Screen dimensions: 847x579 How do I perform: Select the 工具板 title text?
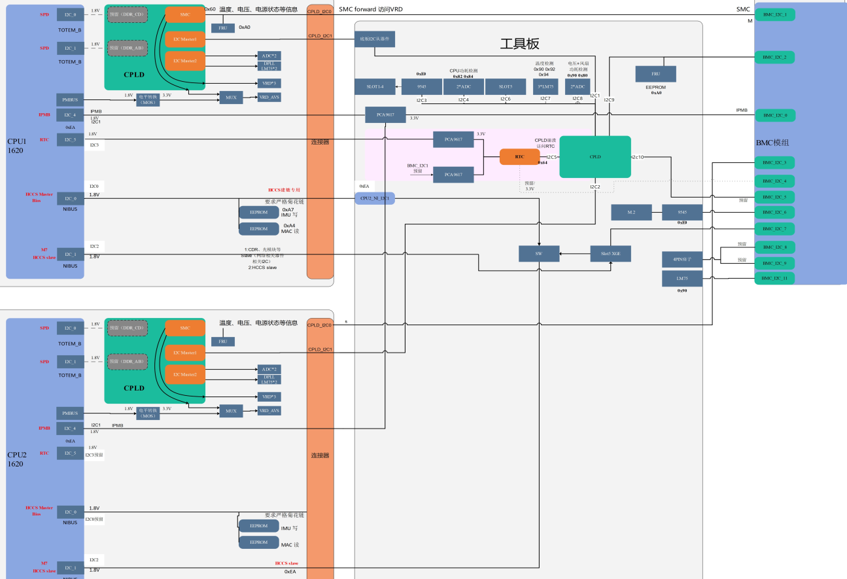pyautogui.click(x=519, y=44)
